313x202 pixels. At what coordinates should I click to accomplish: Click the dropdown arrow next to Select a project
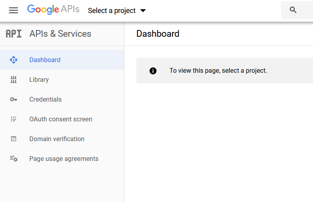(x=143, y=11)
